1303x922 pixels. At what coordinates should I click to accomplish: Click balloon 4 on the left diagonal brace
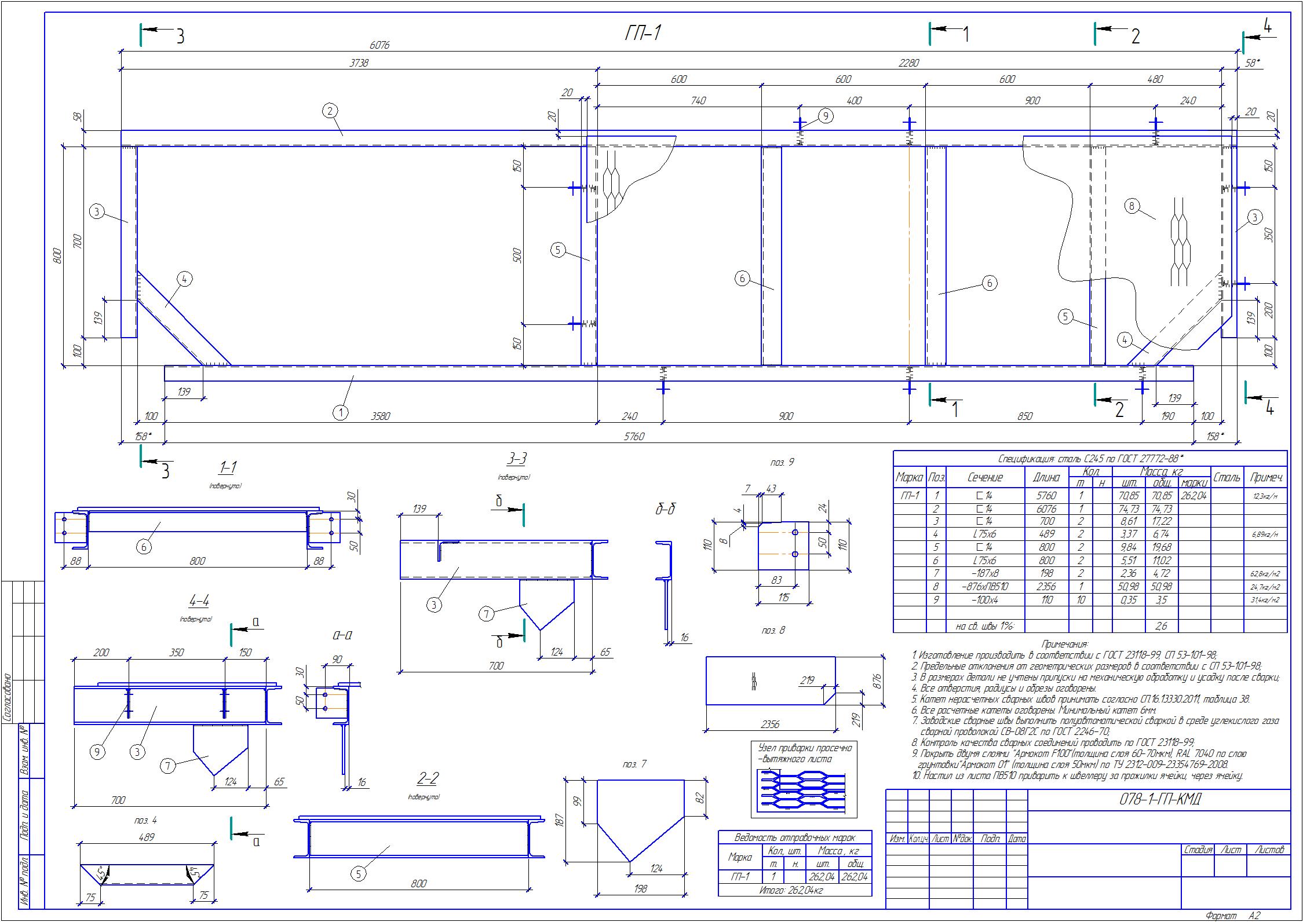point(184,279)
